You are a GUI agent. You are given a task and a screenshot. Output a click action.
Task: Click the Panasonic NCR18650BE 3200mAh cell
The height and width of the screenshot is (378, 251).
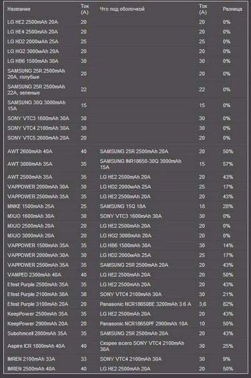coord(145,304)
